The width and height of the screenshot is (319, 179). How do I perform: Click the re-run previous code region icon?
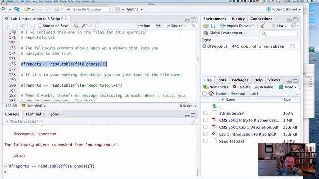[158, 26]
